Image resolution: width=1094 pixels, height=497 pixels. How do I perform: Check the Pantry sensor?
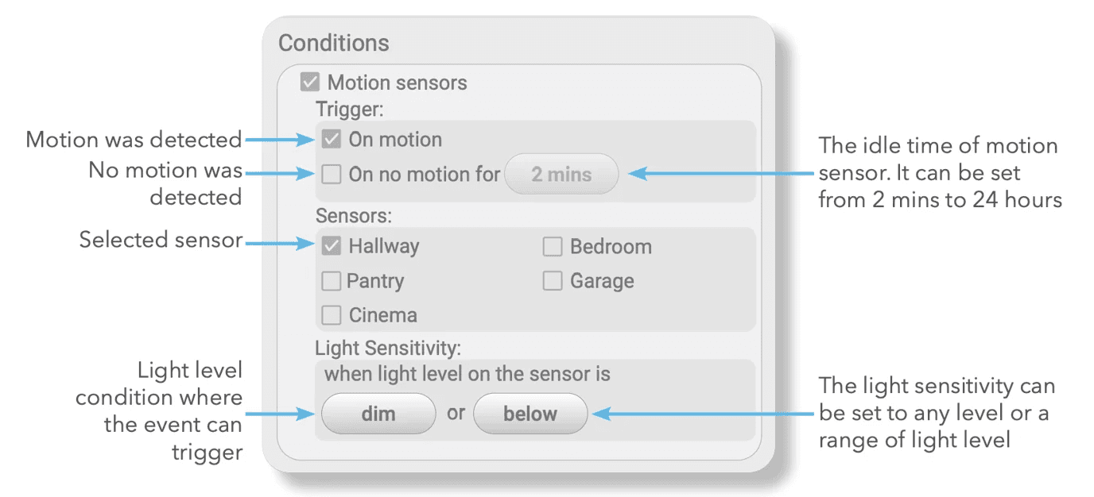click(x=331, y=281)
